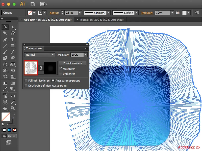The height and width of the screenshot is (151, 202).
Task: Select the Symbol Sprayer tool
Action: [x=5, y=96]
